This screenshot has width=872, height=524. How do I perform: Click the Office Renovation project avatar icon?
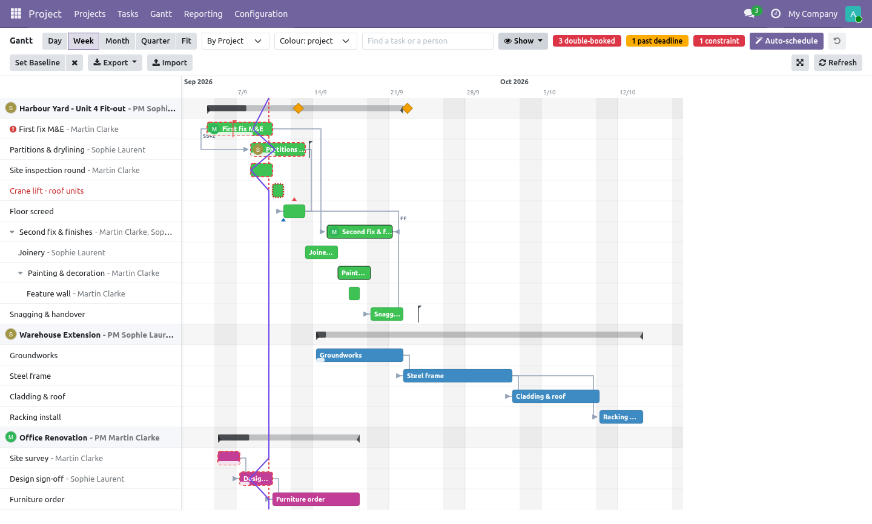[10, 437]
